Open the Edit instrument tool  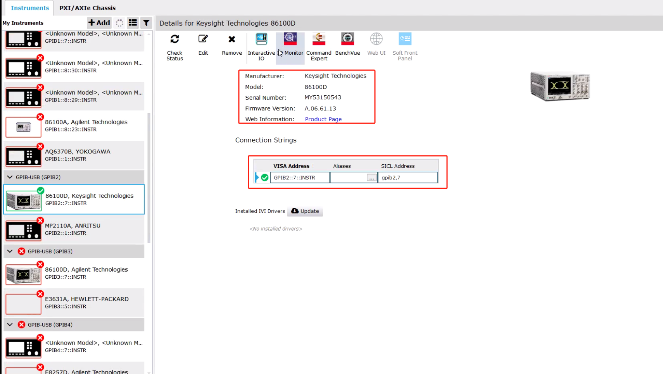pos(203,39)
